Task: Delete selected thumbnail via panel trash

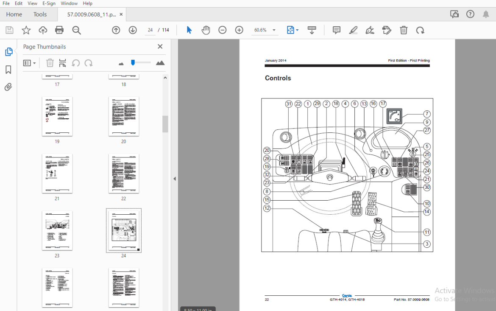Action: coord(50,63)
